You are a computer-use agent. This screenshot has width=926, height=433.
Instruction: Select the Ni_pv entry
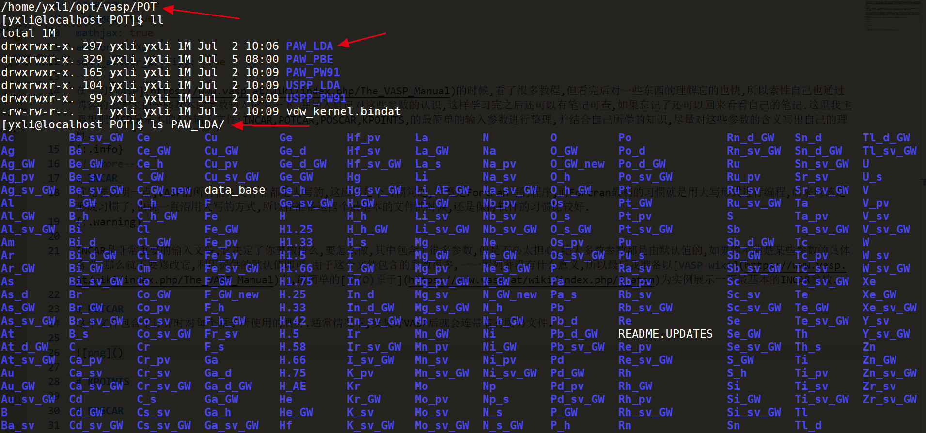[500, 360]
